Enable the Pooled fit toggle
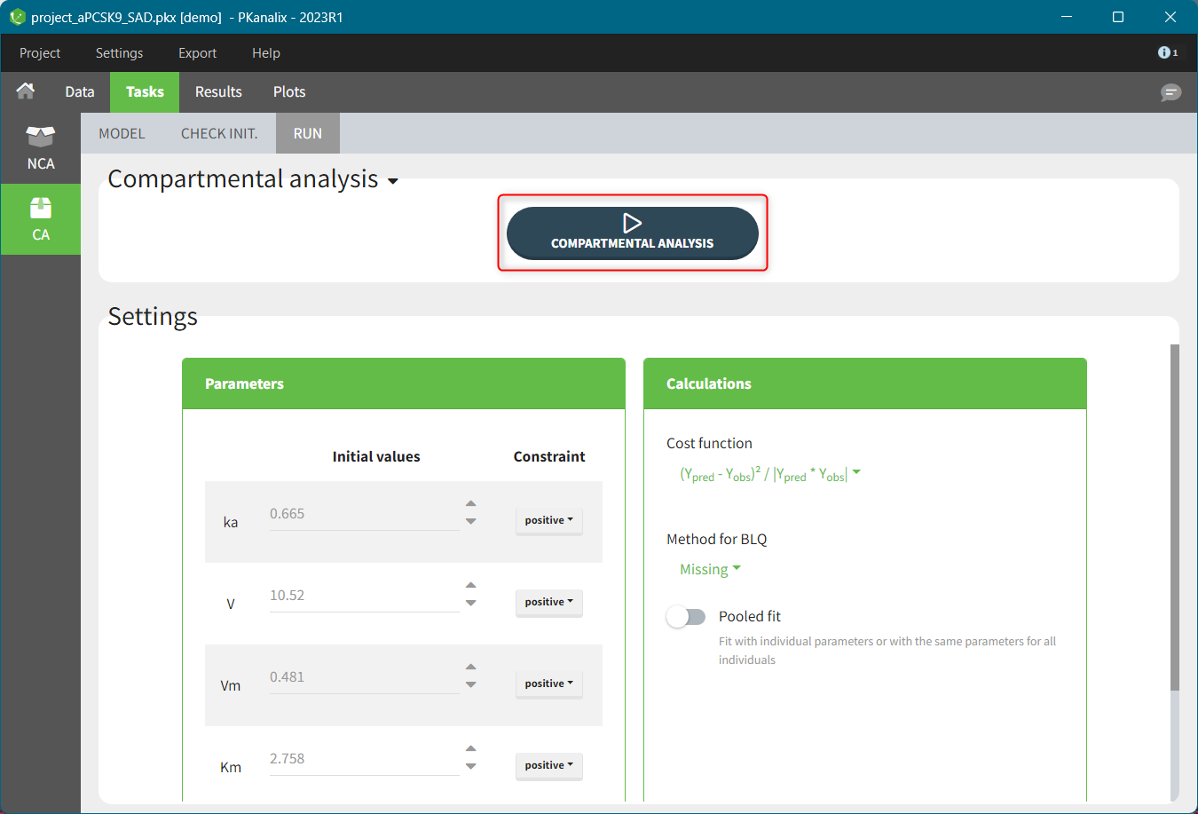The width and height of the screenshot is (1198, 814). pyautogui.click(x=686, y=617)
